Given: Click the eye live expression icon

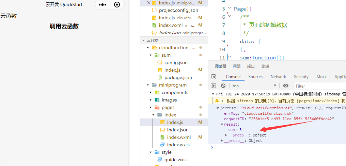Looking at the screenshot, I should click(286, 86).
